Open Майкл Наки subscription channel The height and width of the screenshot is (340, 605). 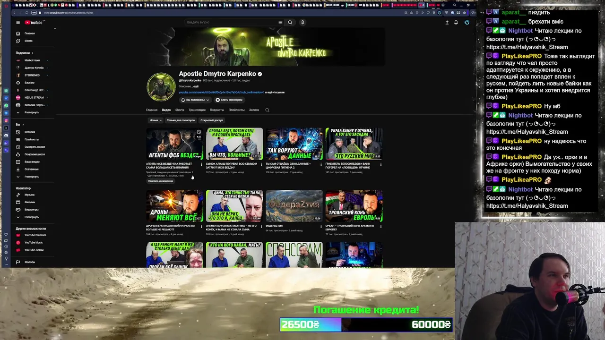[32, 60]
